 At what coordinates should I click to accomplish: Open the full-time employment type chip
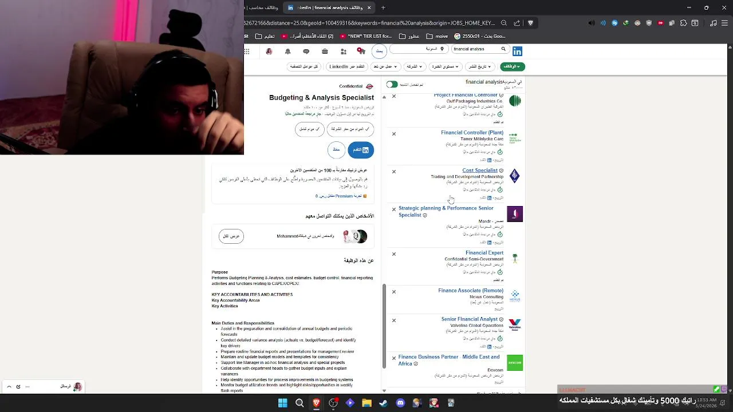[310, 129]
